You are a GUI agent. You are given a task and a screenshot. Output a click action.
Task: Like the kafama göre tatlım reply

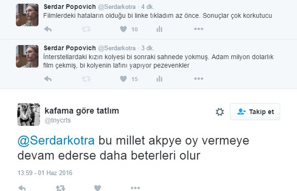click(x=98, y=188)
